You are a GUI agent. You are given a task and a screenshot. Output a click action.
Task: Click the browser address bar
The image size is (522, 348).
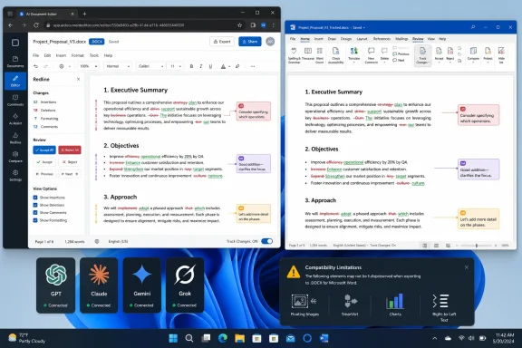(x=143, y=25)
